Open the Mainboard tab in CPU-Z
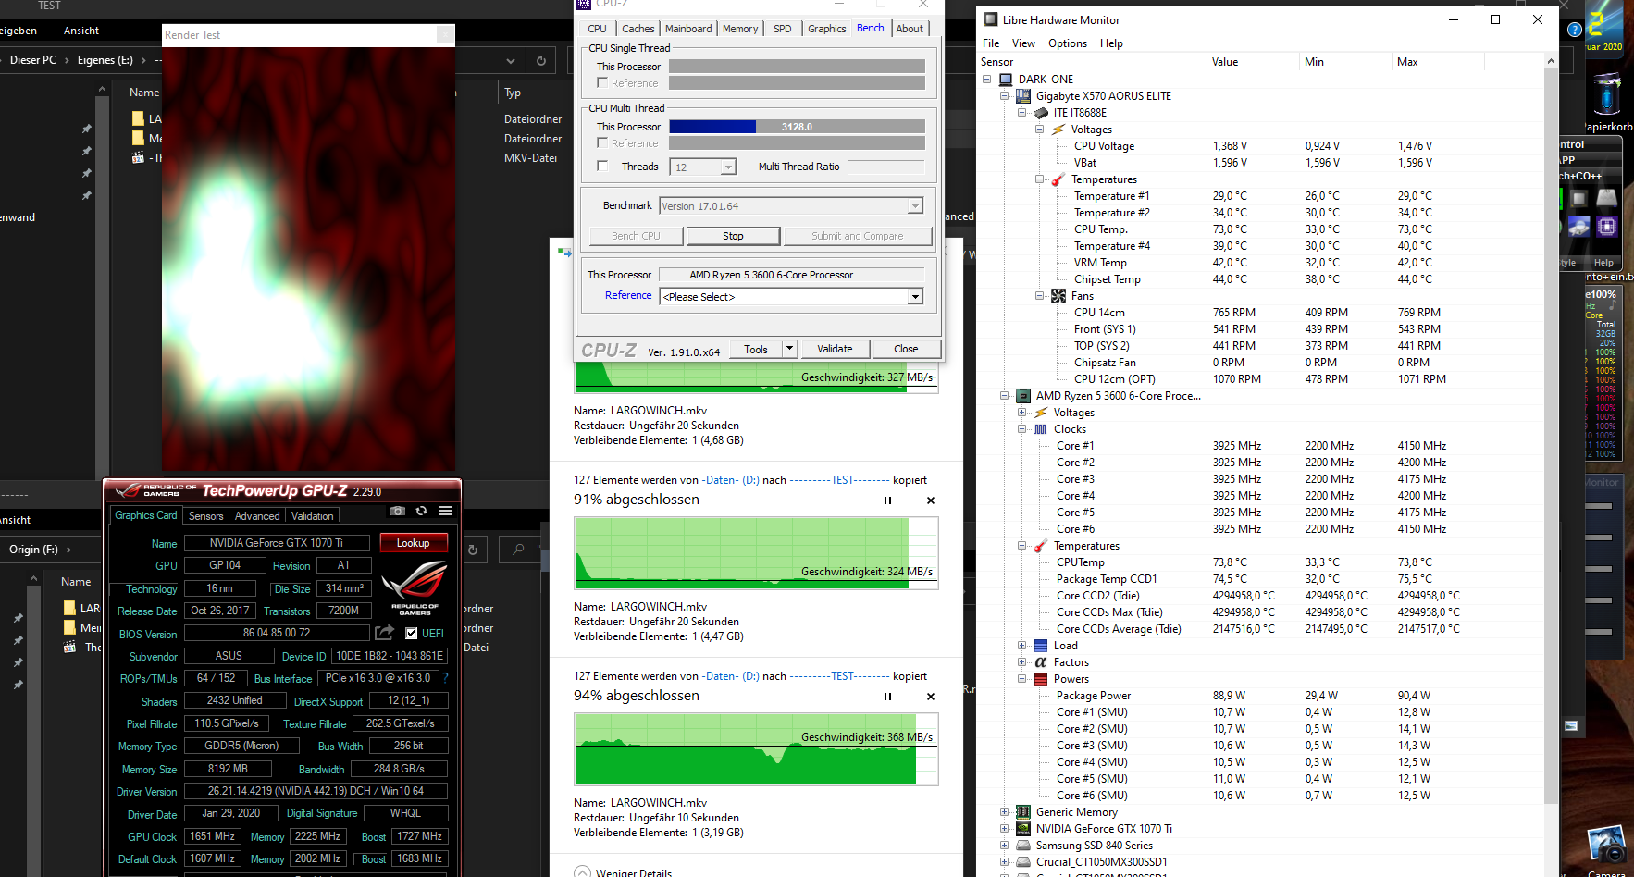This screenshot has height=877, width=1634. (x=688, y=29)
